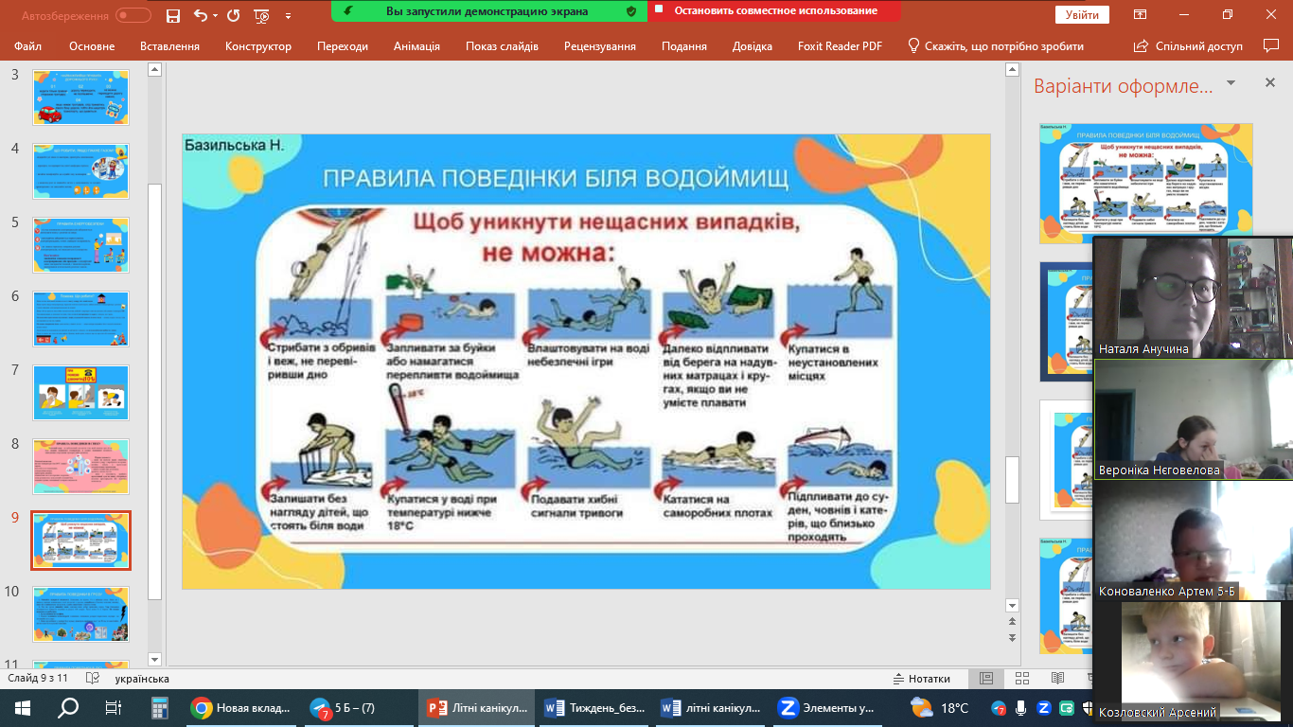Select slide 8 thumbnail
This screenshot has width=1293, height=727.
pyautogui.click(x=80, y=466)
